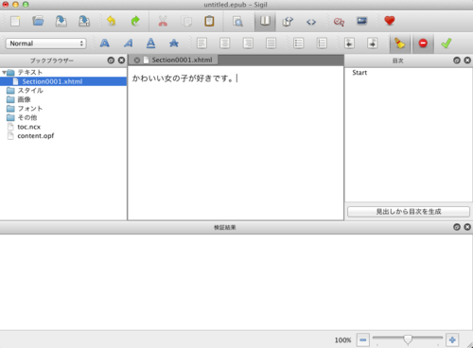The width and height of the screenshot is (473, 348).
Task: Open the Normal heading style dropdown
Action: pos(46,43)
